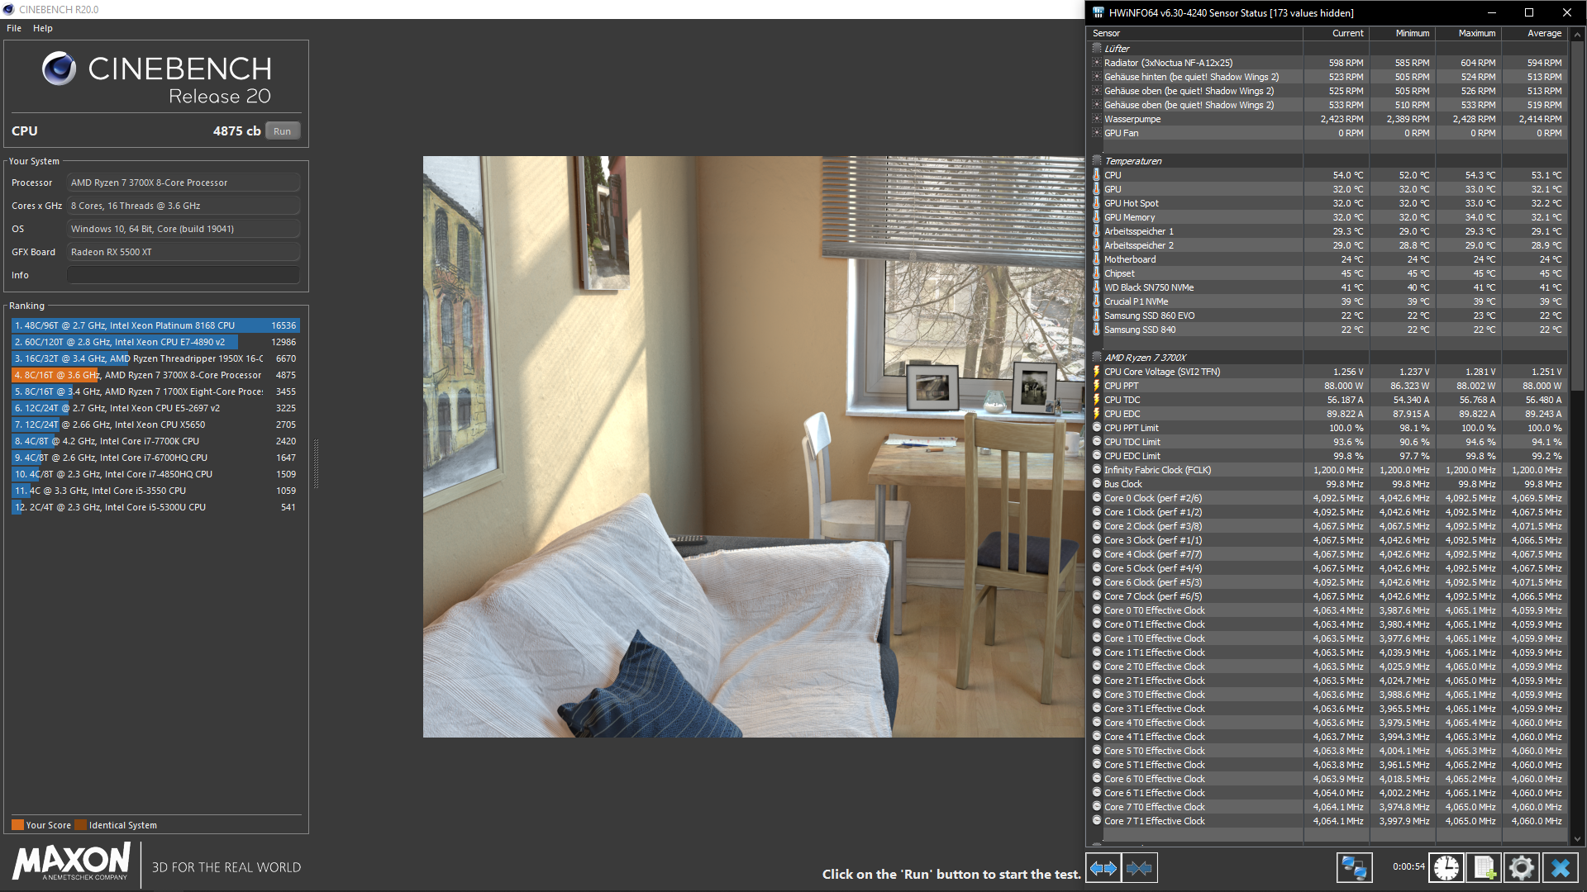Click the sensor list scroll-down arrow
Viewport: 1587px width, 892px height.
coord(1577,839)
